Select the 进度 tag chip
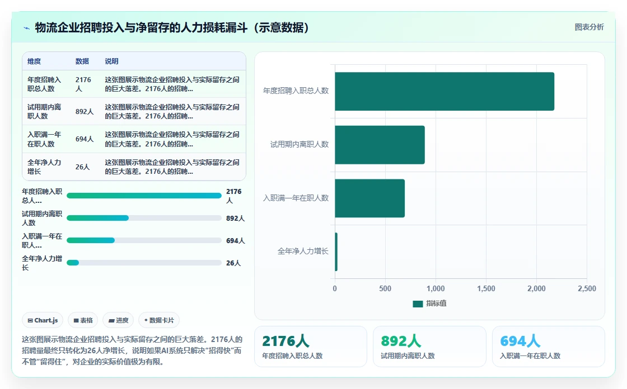 tap(118, 320)
